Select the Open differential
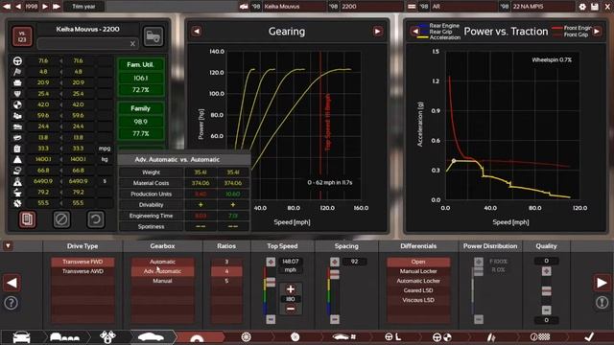 coord(418,262)
